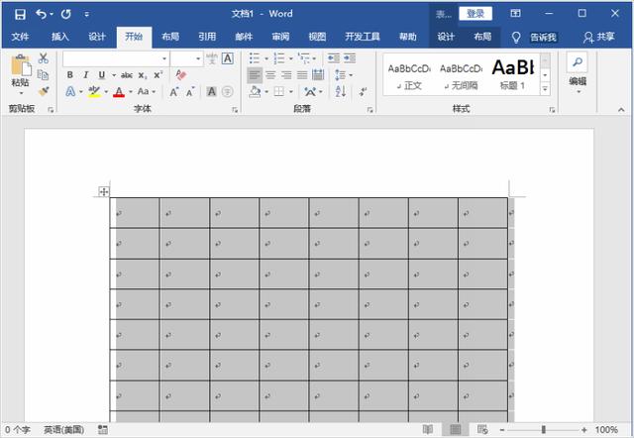Toggle Underline formatting

(x=101, y=75)
